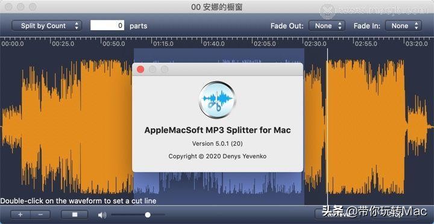Click the 'Copyright © 2020 Denys Yevenko' text
The width and height of the screenshot is (434, 224).
pyautogui.click(x=217, y=156)
